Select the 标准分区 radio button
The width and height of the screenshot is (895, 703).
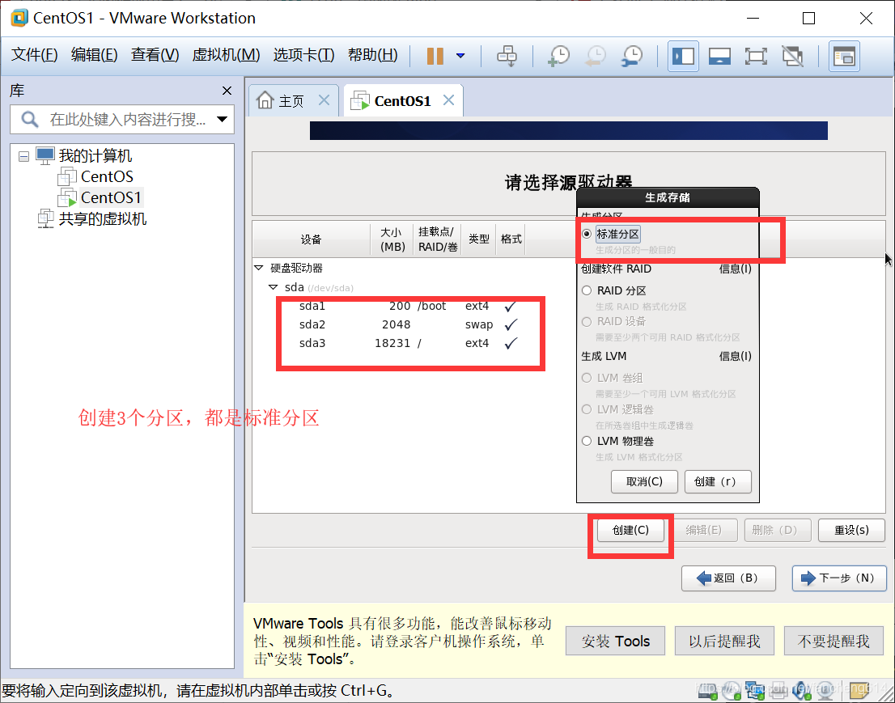point(586,234)
